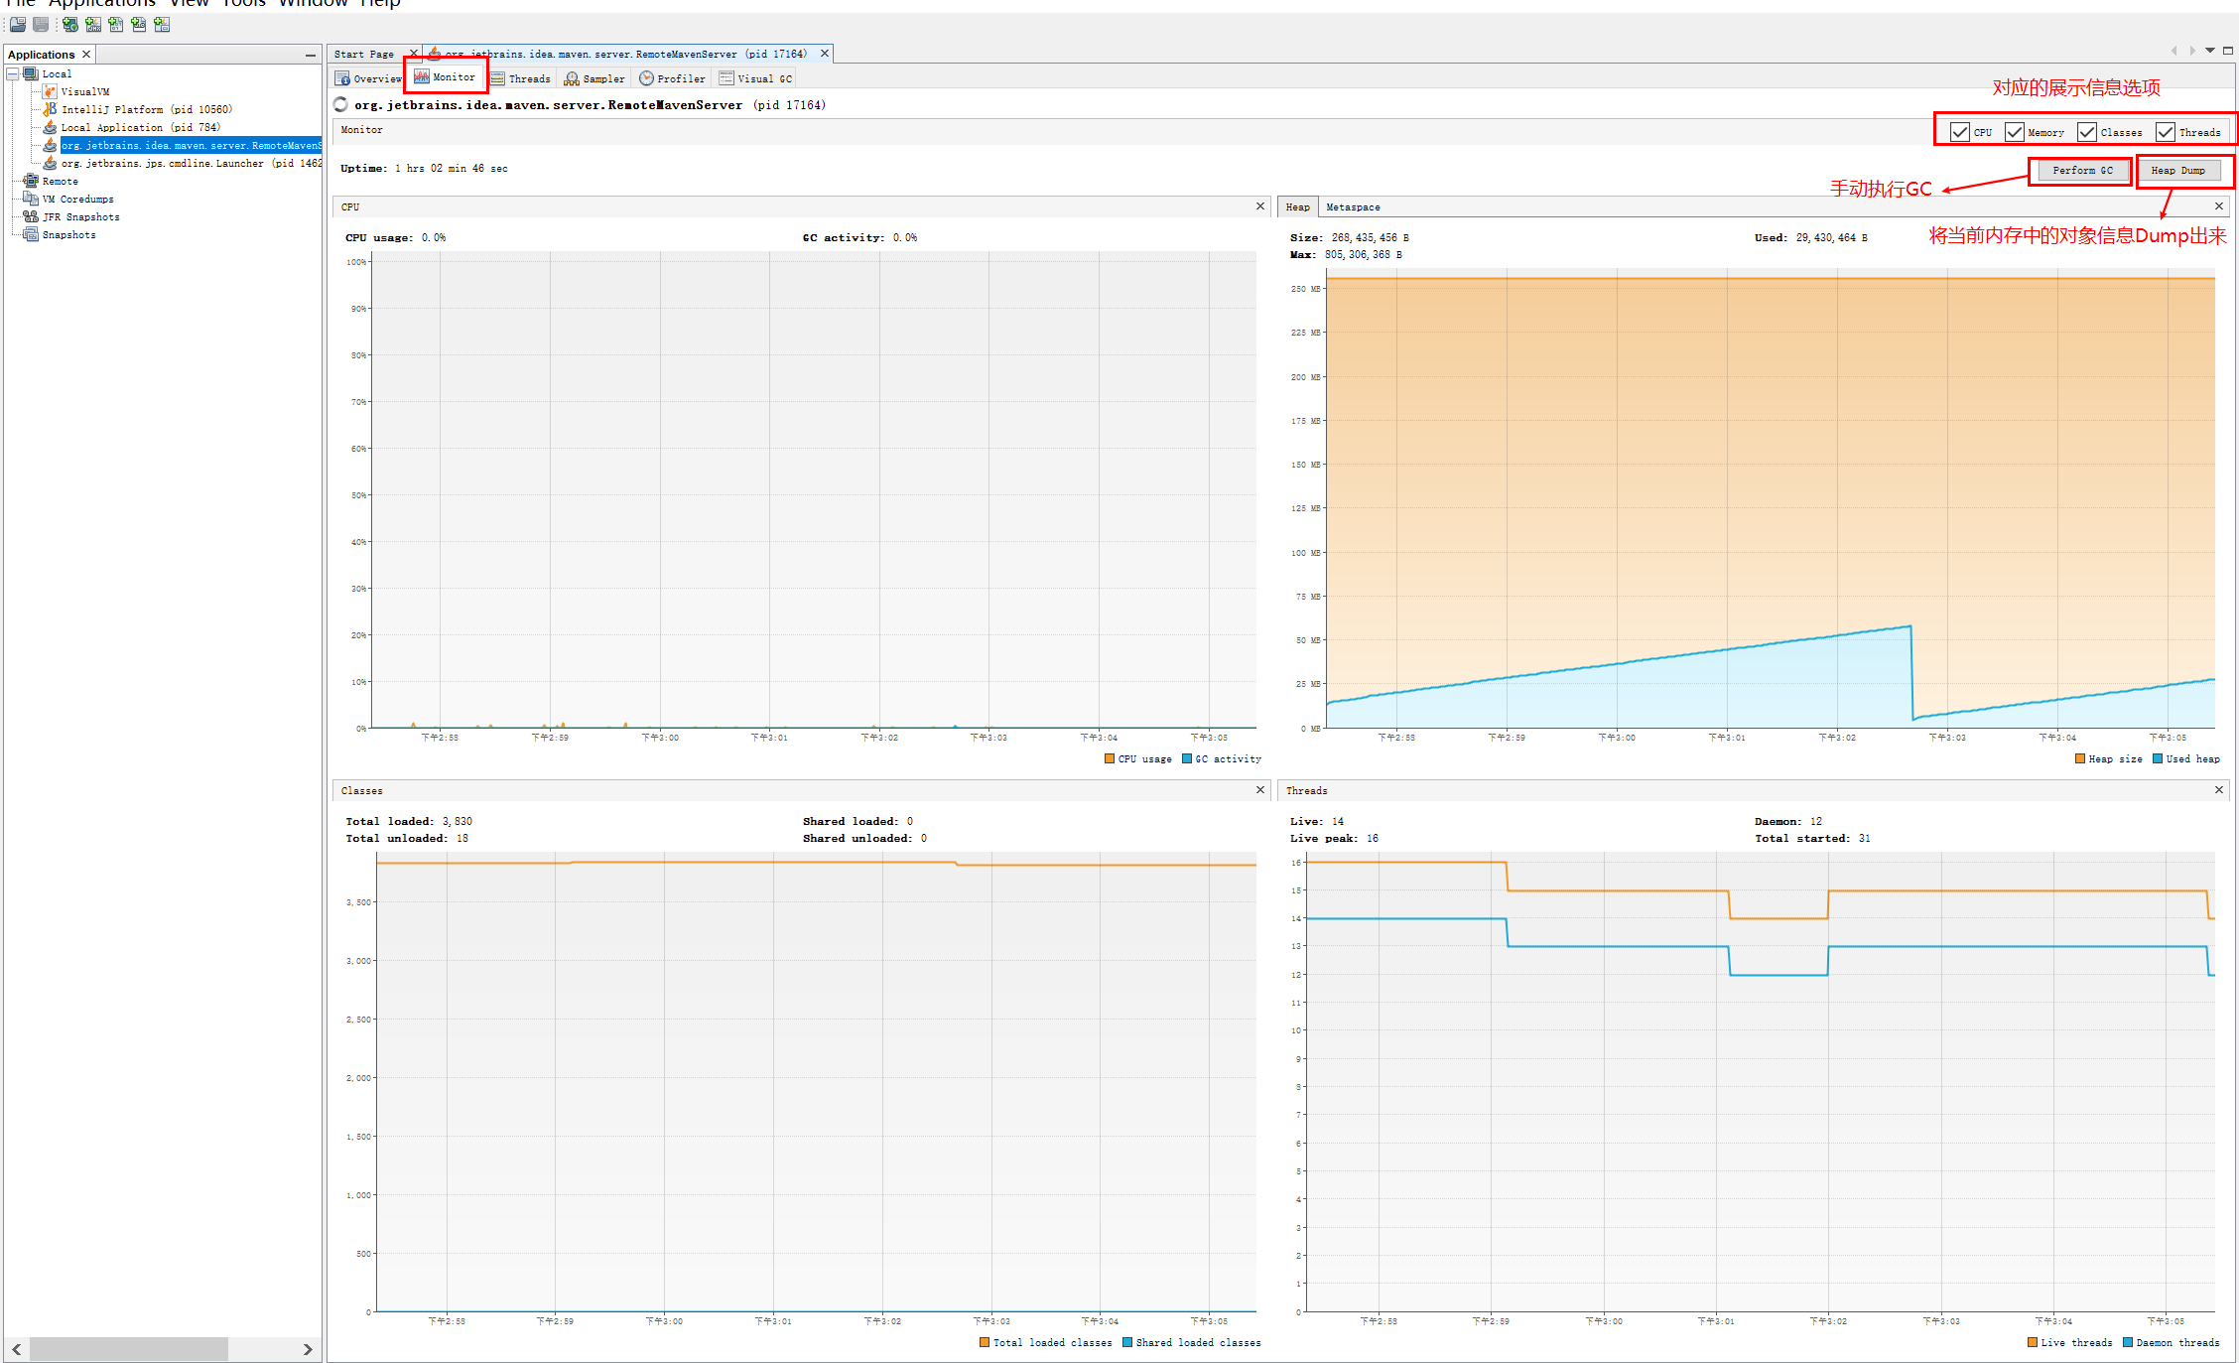Close the RemoteMavenServer document tab
The height and width of the screenshot is (1363, 2239).
[x=824, y=54]
